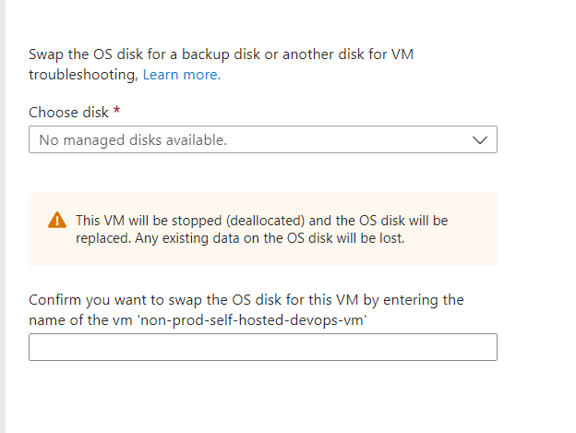Open the Learn more link
Screen dimensions: 576x433
tap(181, 74)
